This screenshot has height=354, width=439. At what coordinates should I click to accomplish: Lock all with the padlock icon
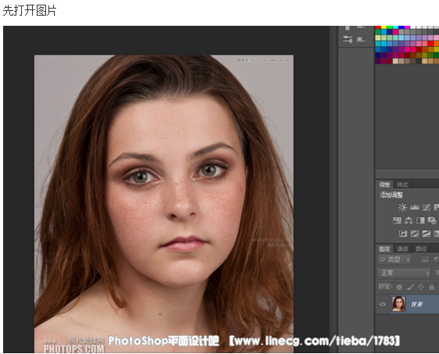431,287
